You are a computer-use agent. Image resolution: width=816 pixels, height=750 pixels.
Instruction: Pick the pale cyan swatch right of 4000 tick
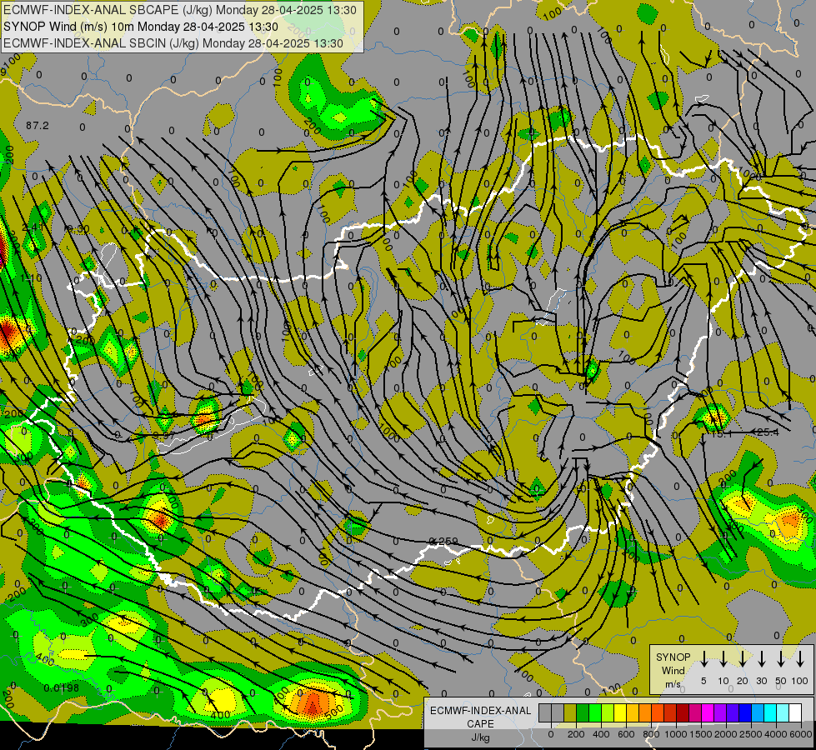(x=783, y=712)
